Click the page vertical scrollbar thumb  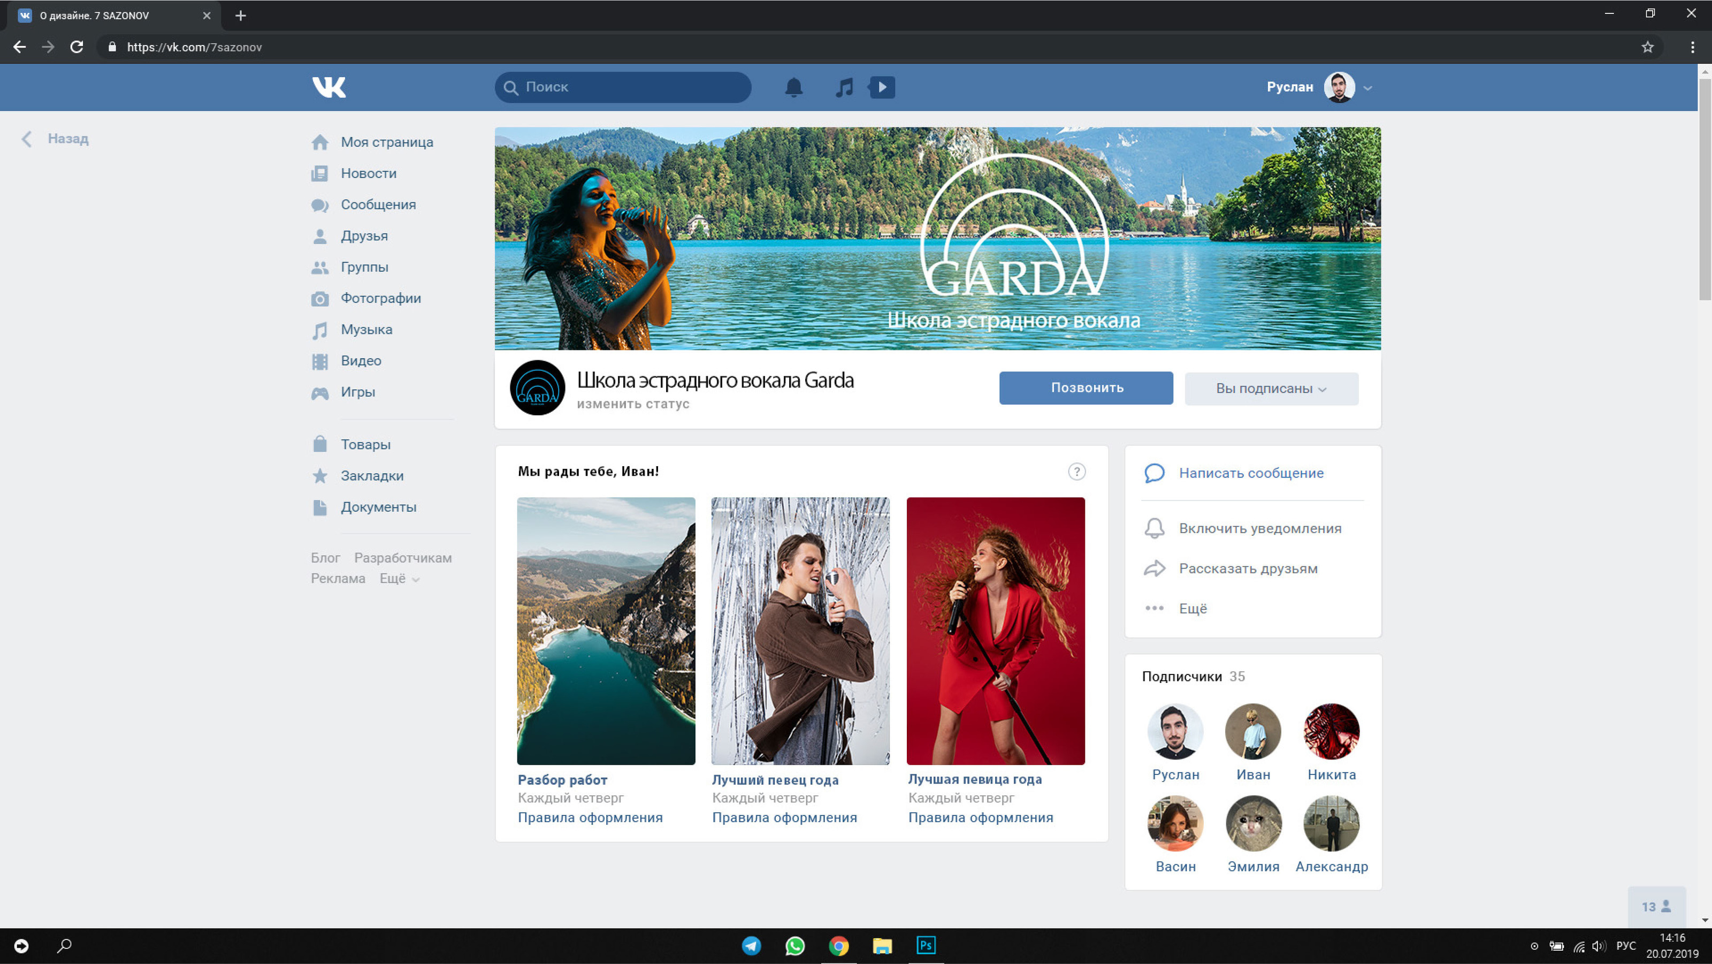click(x=1705, y=189)
